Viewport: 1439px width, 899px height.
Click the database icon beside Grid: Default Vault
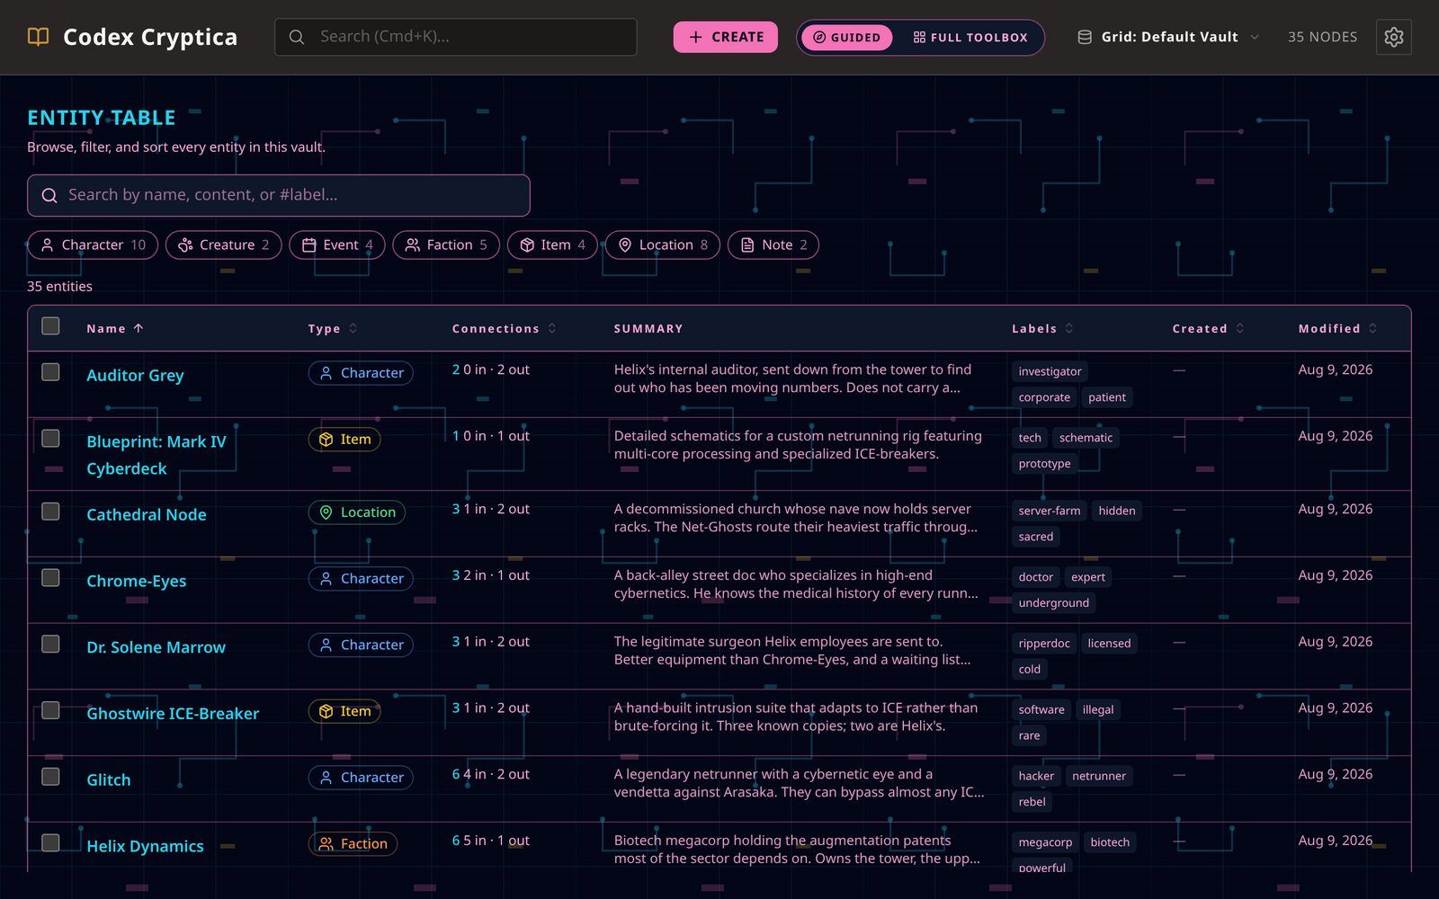click(1085, 37)
